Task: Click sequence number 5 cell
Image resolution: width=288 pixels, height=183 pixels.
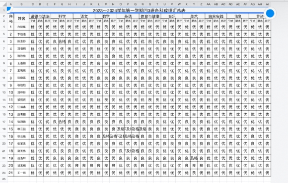Action: (x=11, y=56)
